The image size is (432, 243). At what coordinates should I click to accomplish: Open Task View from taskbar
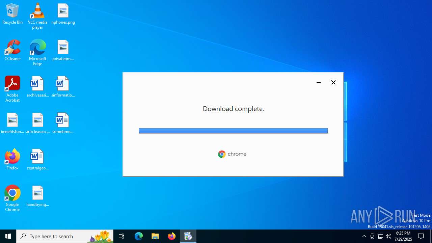click(122, 236)
